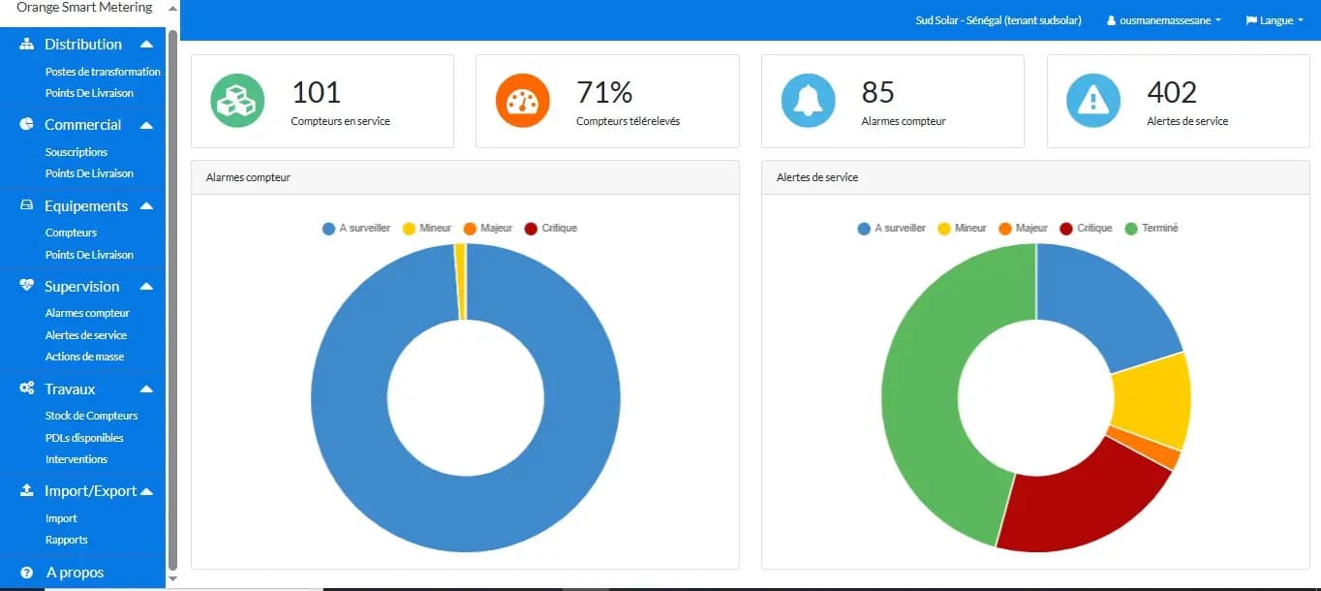Click the small orange Majeur slice of service donut
Viewport: 1321px width, 591px height.
click(1145, 449)
